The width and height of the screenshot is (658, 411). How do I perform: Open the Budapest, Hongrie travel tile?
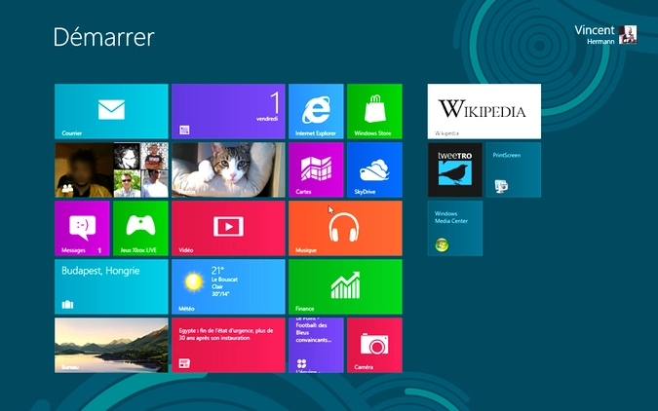pos(111,286)
